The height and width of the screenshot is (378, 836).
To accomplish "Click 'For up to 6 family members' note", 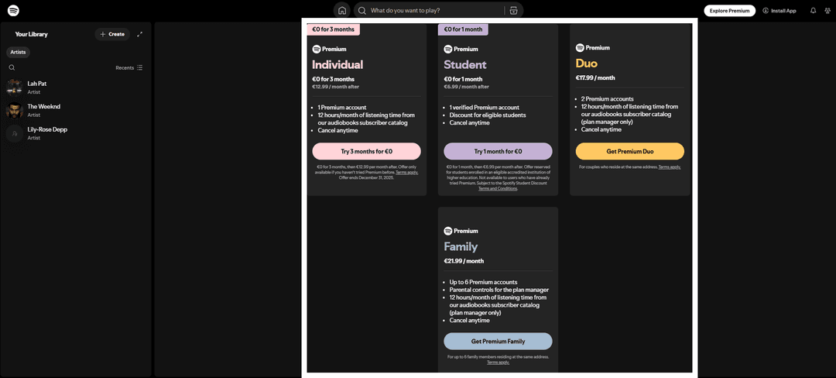I will (498, 356).
